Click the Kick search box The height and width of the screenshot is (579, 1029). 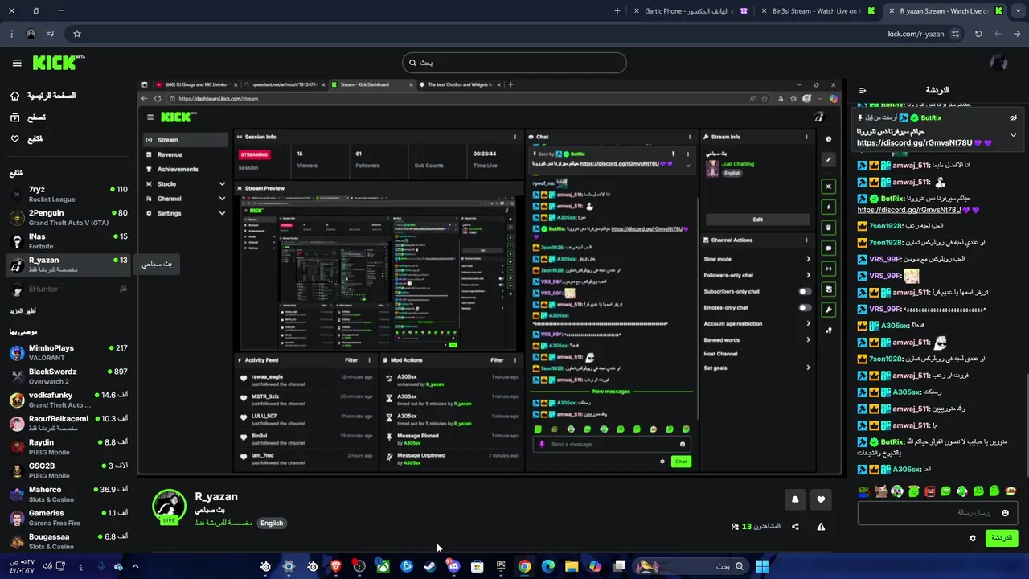click(514, 63)
